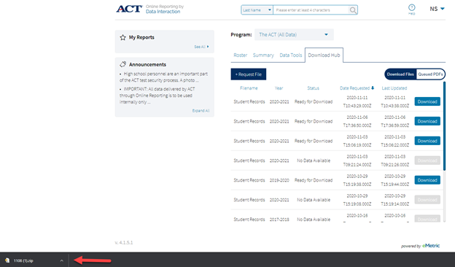The width and height of the screenshot is (455, 267).
Task: Sort by the Date Requested column header
Action: click(x=354, y=88)
